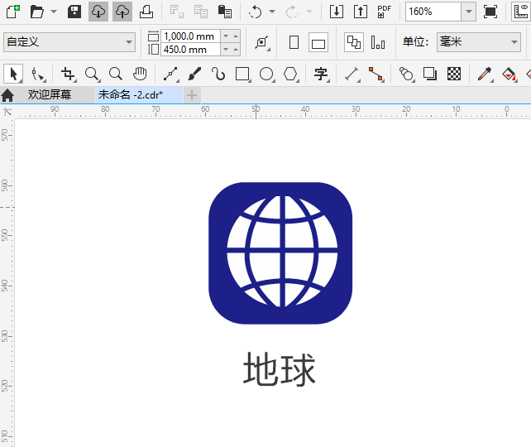Click the 160% zoom level field
This screenshot has width=531, height=447.
click(x=433, y=12)
